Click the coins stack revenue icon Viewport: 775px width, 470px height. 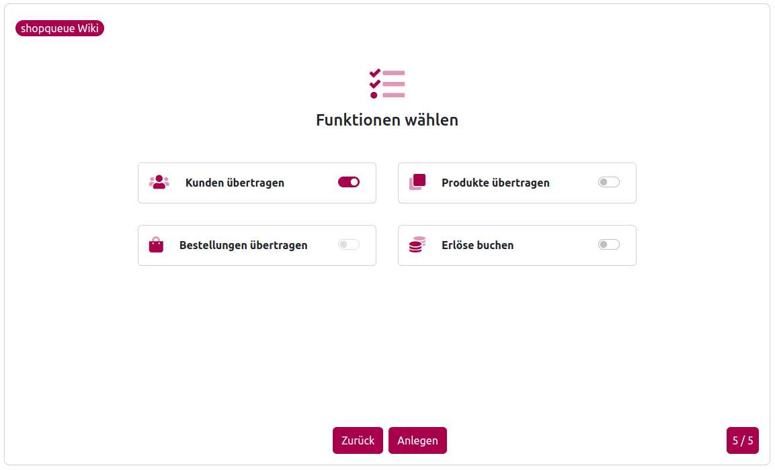[417, 244]
